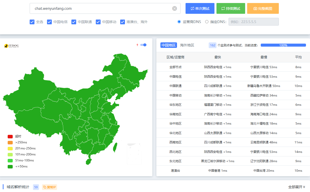This screenshot has height=192, width=310.
Task: Uncheck the 港澳台、海外 checkbox
Action: tap(122, 22)
